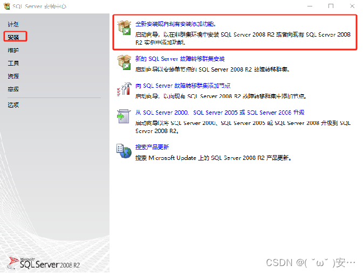Open 向 SQL Server 故障转移群集添加节点 link
This screenshot has height=273, width=363.
[x=183, y=86]
